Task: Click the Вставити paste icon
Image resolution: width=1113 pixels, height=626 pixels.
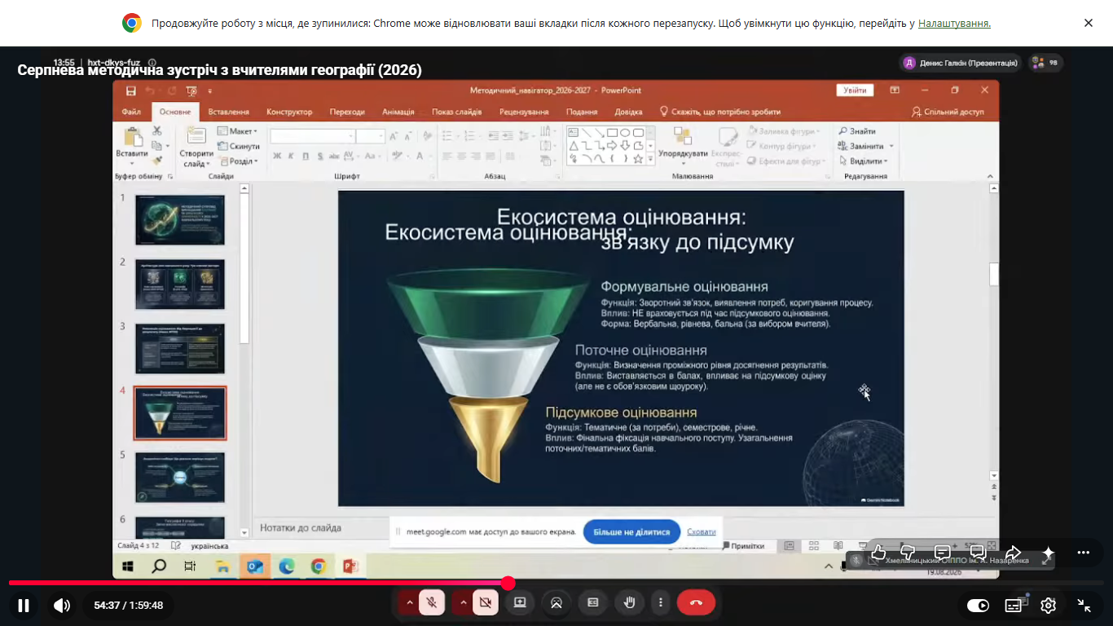Action: point(132,138)
